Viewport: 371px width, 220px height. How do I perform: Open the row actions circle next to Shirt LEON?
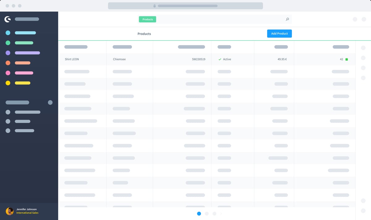[x=363, y=58]
